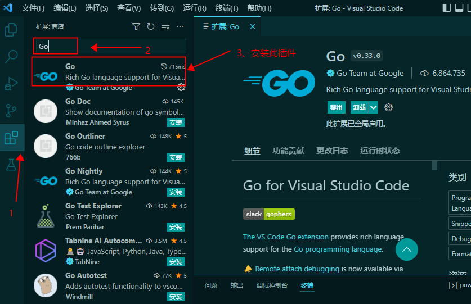The width and height of the screenshot is (471, 304).
Task: Click the 卸载 uninstall button
Action: point(360,107)
